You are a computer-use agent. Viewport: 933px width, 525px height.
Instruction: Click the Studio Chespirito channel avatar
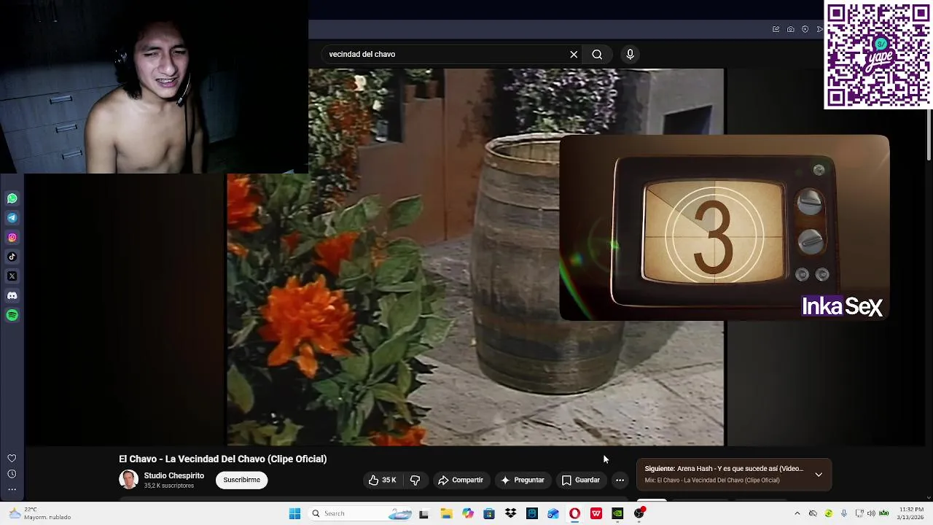click(x=128, y=480)
